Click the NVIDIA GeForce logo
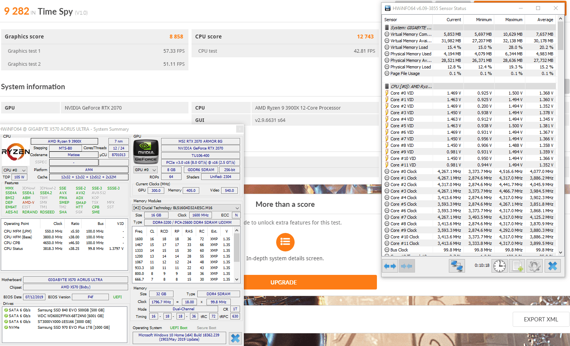 point(146,152)
